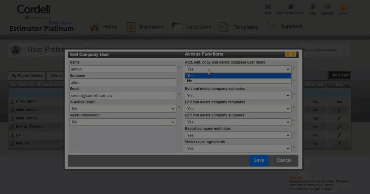
Task: Open Edit and delete company suppliers dropdown
Action: pos(238,122)
